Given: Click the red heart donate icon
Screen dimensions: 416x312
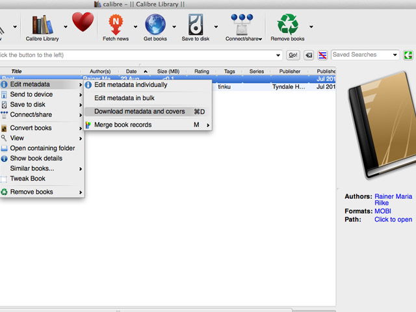Looking at the screenshot, I should pyautogui.click(x=83, y=22).
